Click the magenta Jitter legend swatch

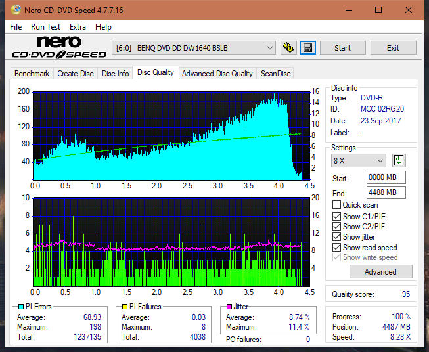coord(229,307)
